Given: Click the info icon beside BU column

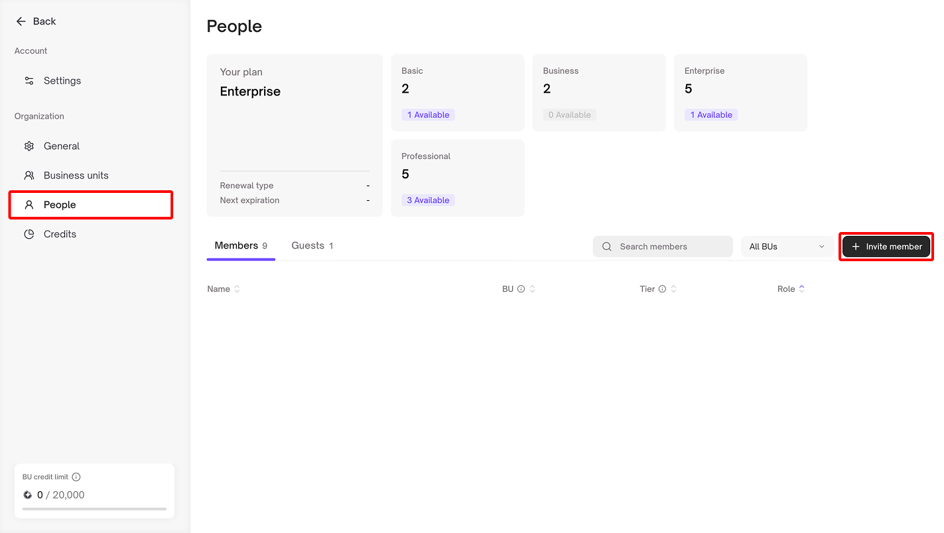Looking at the screenshot, I should coord(521,289).
